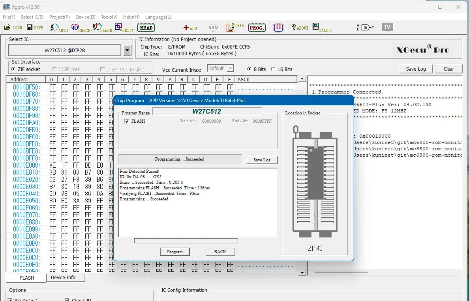The width and height of the screenshot is (469, 301).
Task: Open the Select IC dropdown arrow
Action: pos(127,50)
